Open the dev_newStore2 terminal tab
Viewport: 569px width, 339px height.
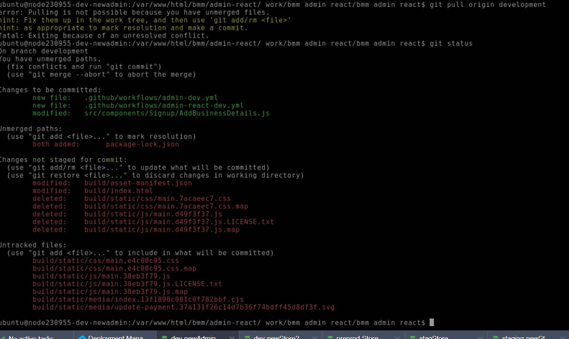pyautogui.click(x=276, y=338)
